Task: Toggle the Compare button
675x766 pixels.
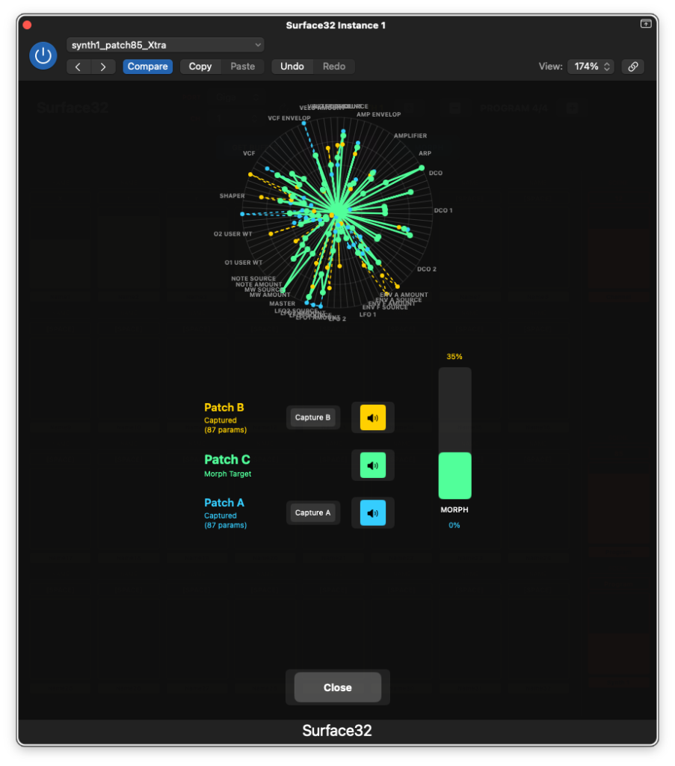Action: tap(147, 67)
